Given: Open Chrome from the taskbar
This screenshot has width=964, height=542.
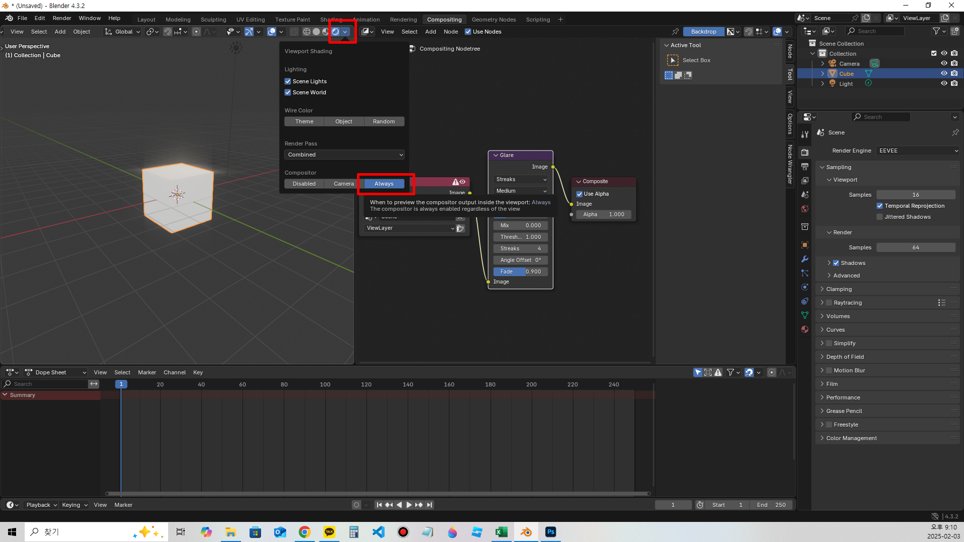Looking at the screenshot, I should [x=304, y=532].
